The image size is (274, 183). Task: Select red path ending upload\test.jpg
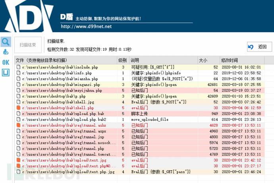(64, 160)
